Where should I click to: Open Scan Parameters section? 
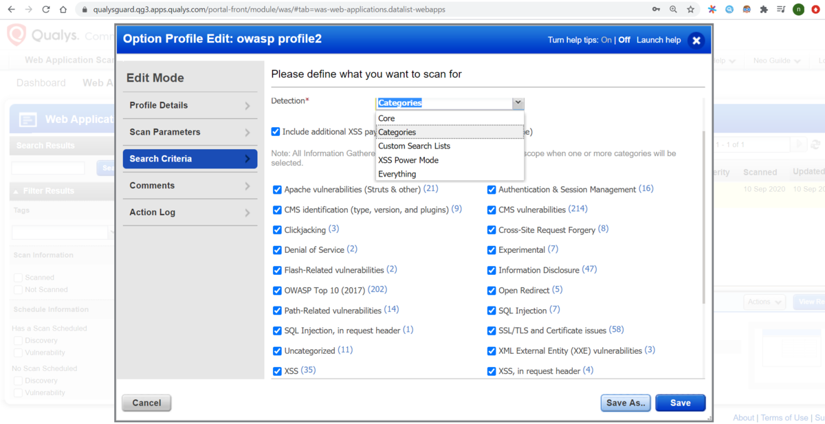point(190,132)
